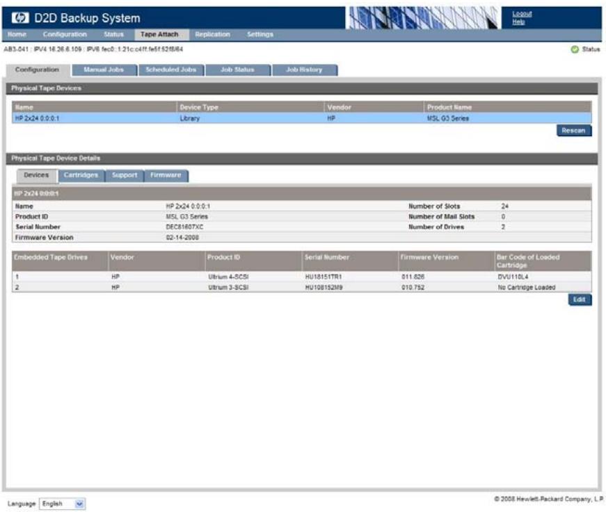Go to the Home menu
This screenshot has height=512, width=606.
click(x=17, y=34)
